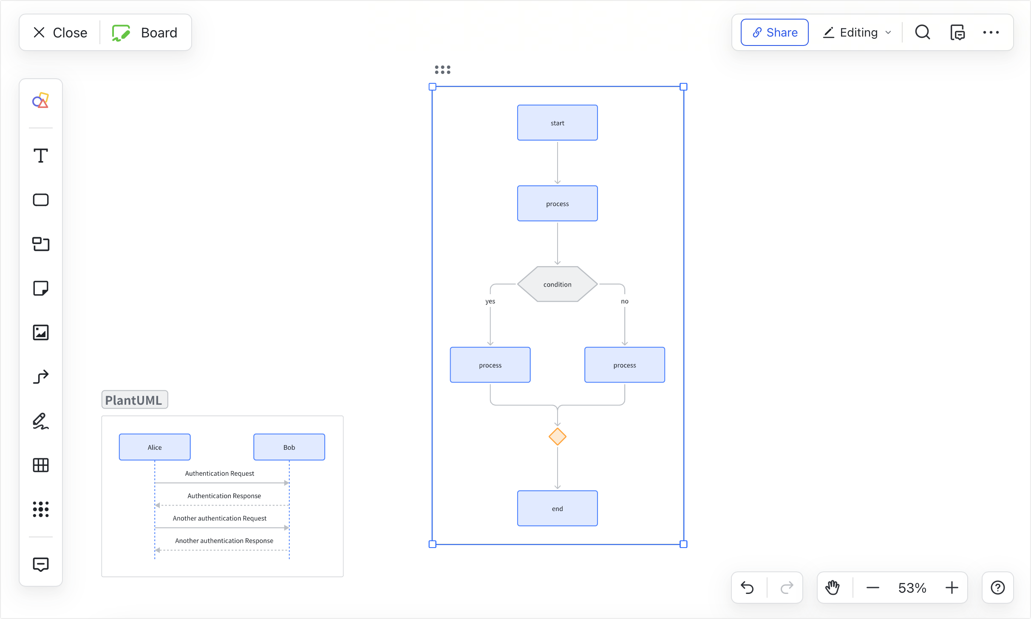Select the pen drawing tool
The height and width of the screenshot is (619, 1031).
[x=41, y=421]
